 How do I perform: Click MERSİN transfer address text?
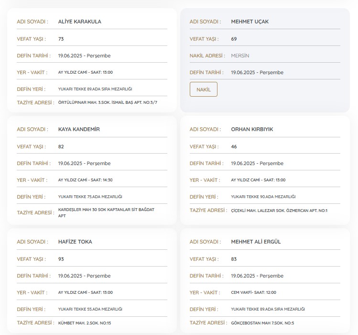240,56
